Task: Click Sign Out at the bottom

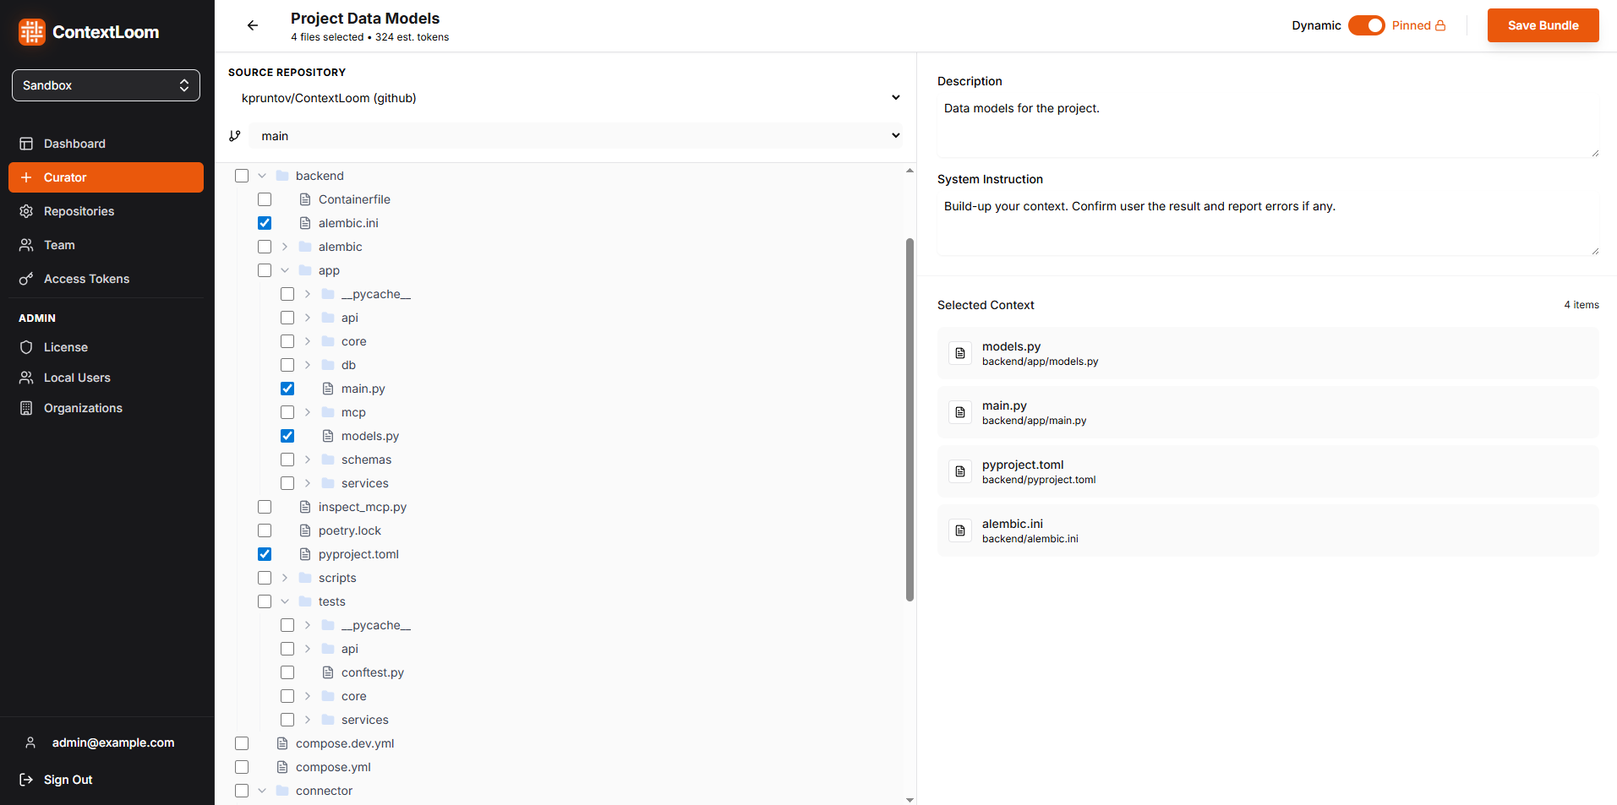Action: click(68, 779)
